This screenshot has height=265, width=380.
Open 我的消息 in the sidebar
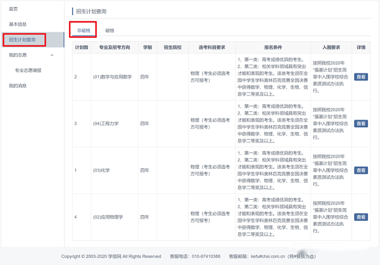click(x=18, y=85)
